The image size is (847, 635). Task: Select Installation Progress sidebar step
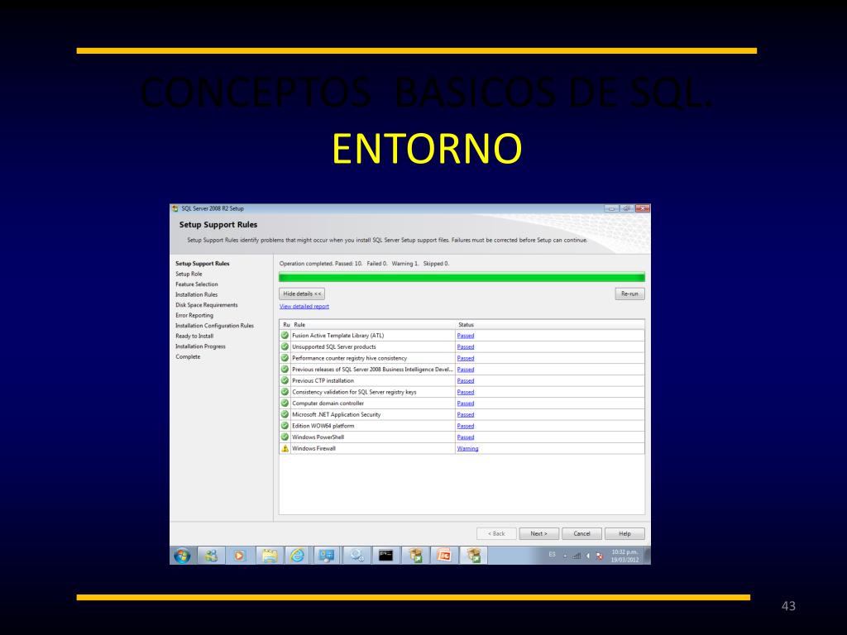[200, 346]
